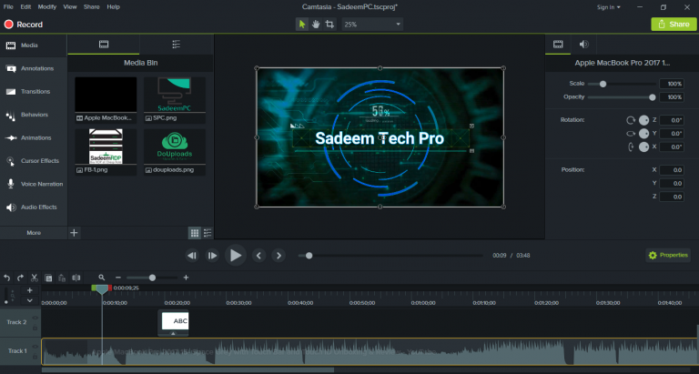The height and width of the screenshot is (374, 699).
Task: Switch to Audio properties speaker tab
Action: point(583,44)
